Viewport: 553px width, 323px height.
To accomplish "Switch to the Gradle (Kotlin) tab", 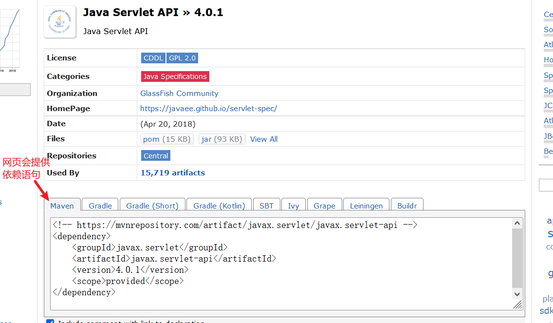I will point(219,206).
